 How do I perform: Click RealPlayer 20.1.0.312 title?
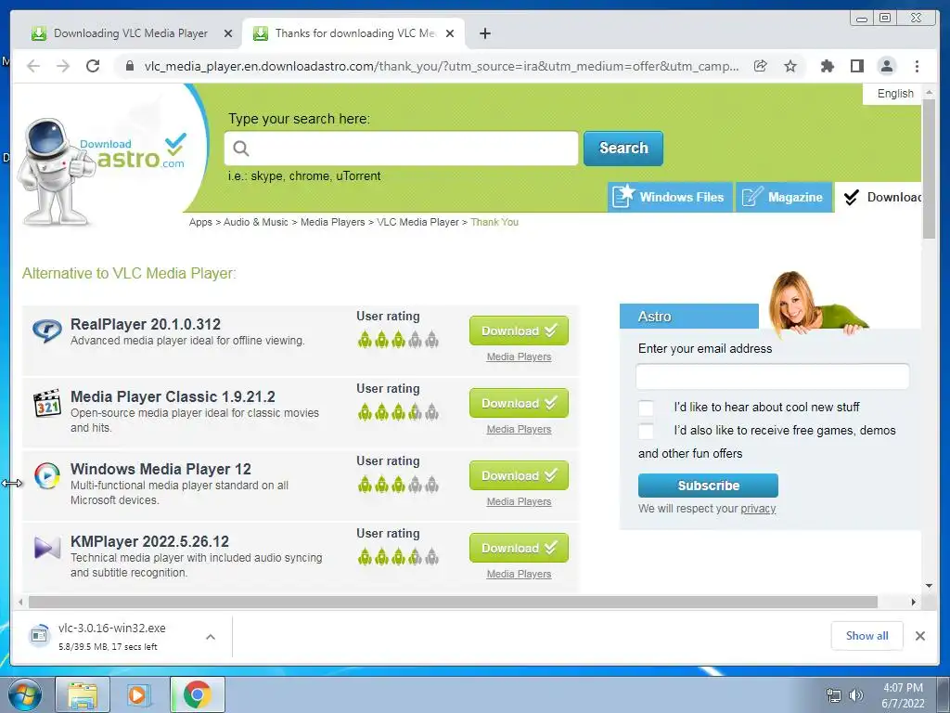(146, 324)
